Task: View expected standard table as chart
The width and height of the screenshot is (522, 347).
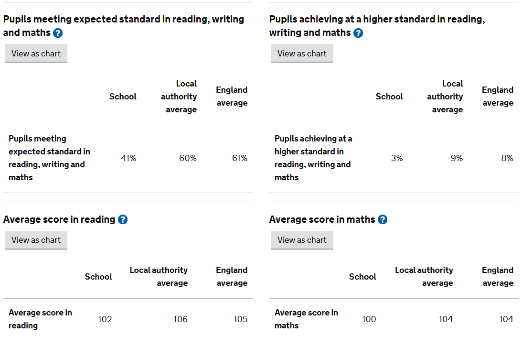Action: (36, 54)
